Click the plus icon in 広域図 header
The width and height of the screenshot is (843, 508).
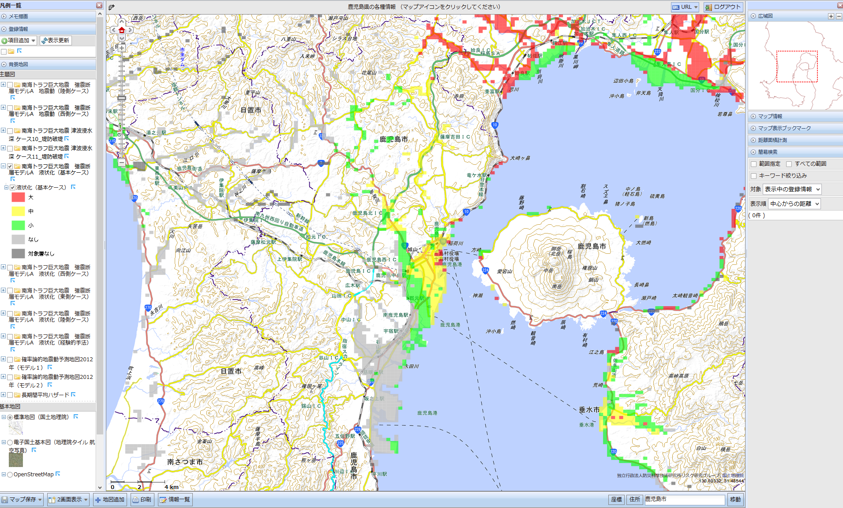click(831, 16)
